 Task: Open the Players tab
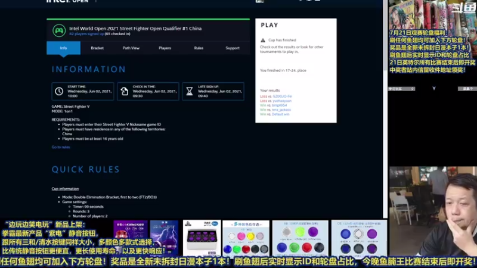click(165, 48)
